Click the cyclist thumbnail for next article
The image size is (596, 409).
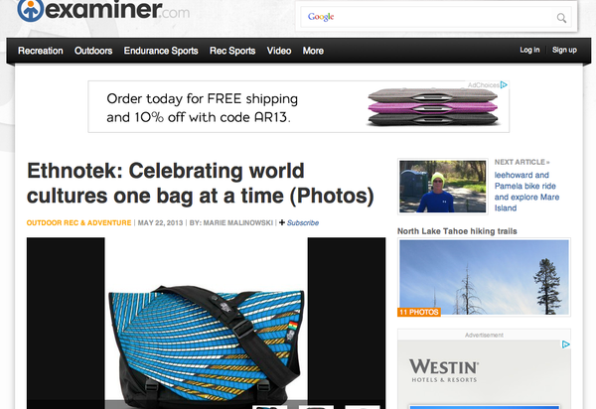[x=442, y=186]
